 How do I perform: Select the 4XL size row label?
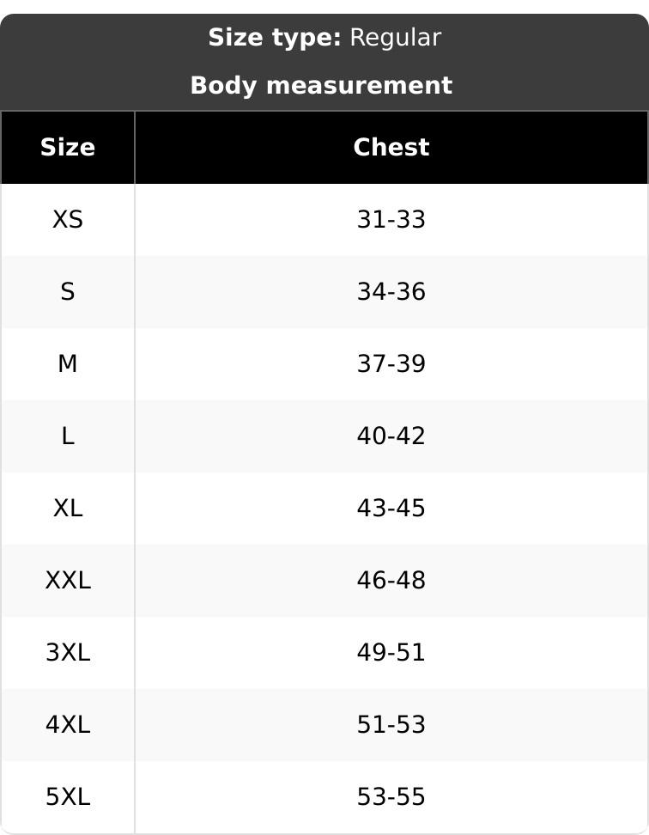(68, 725)
